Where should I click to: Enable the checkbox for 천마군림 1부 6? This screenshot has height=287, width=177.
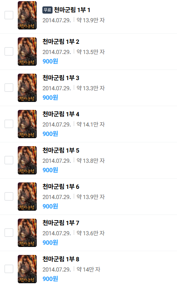point(9,196)
